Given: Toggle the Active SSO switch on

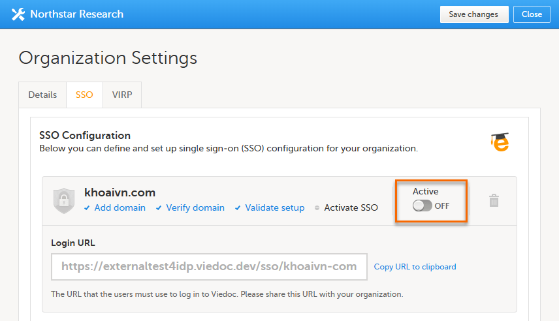Looking at the screenshot, I should pyautogui.click(x=423, y=206).
